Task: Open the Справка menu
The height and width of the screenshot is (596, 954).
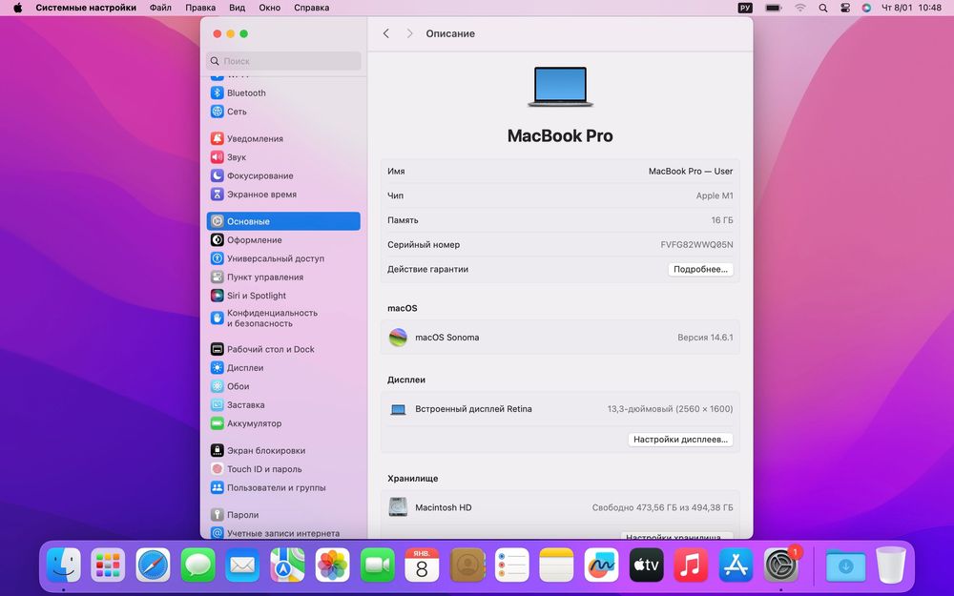Action: 312,8
